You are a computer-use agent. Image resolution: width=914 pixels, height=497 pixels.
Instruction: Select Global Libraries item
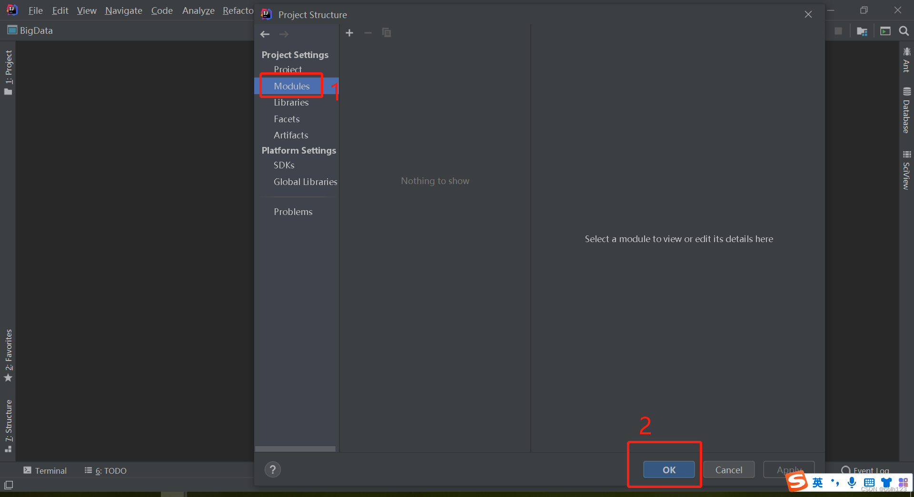(305, 182)
